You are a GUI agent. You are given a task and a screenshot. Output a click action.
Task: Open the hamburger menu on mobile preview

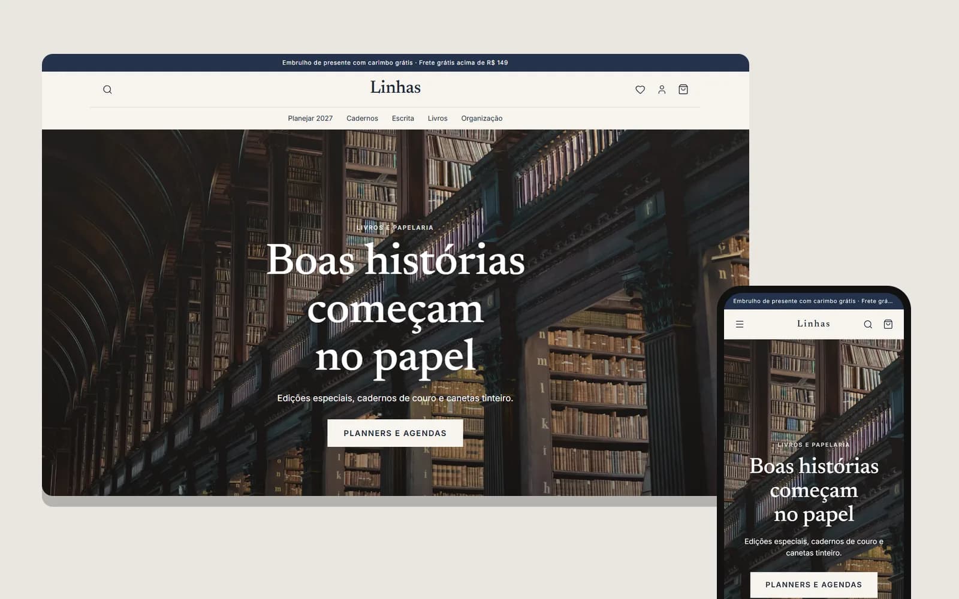[x=740, y=324]
